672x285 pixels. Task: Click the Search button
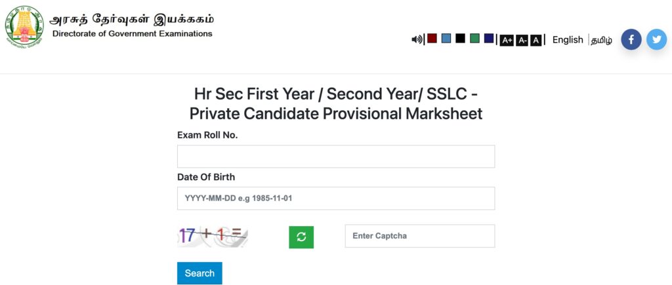pyautogui.click(x=199, y=273)
